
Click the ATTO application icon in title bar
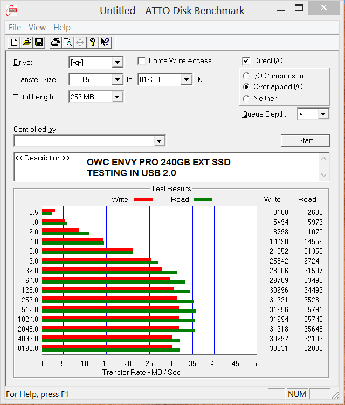point(11,10)
